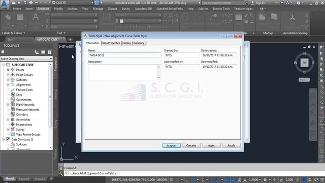The height and width of the screenshot is (183, 325).
Task: Expand the Assemblies tree node
Action: click(8, 119)
